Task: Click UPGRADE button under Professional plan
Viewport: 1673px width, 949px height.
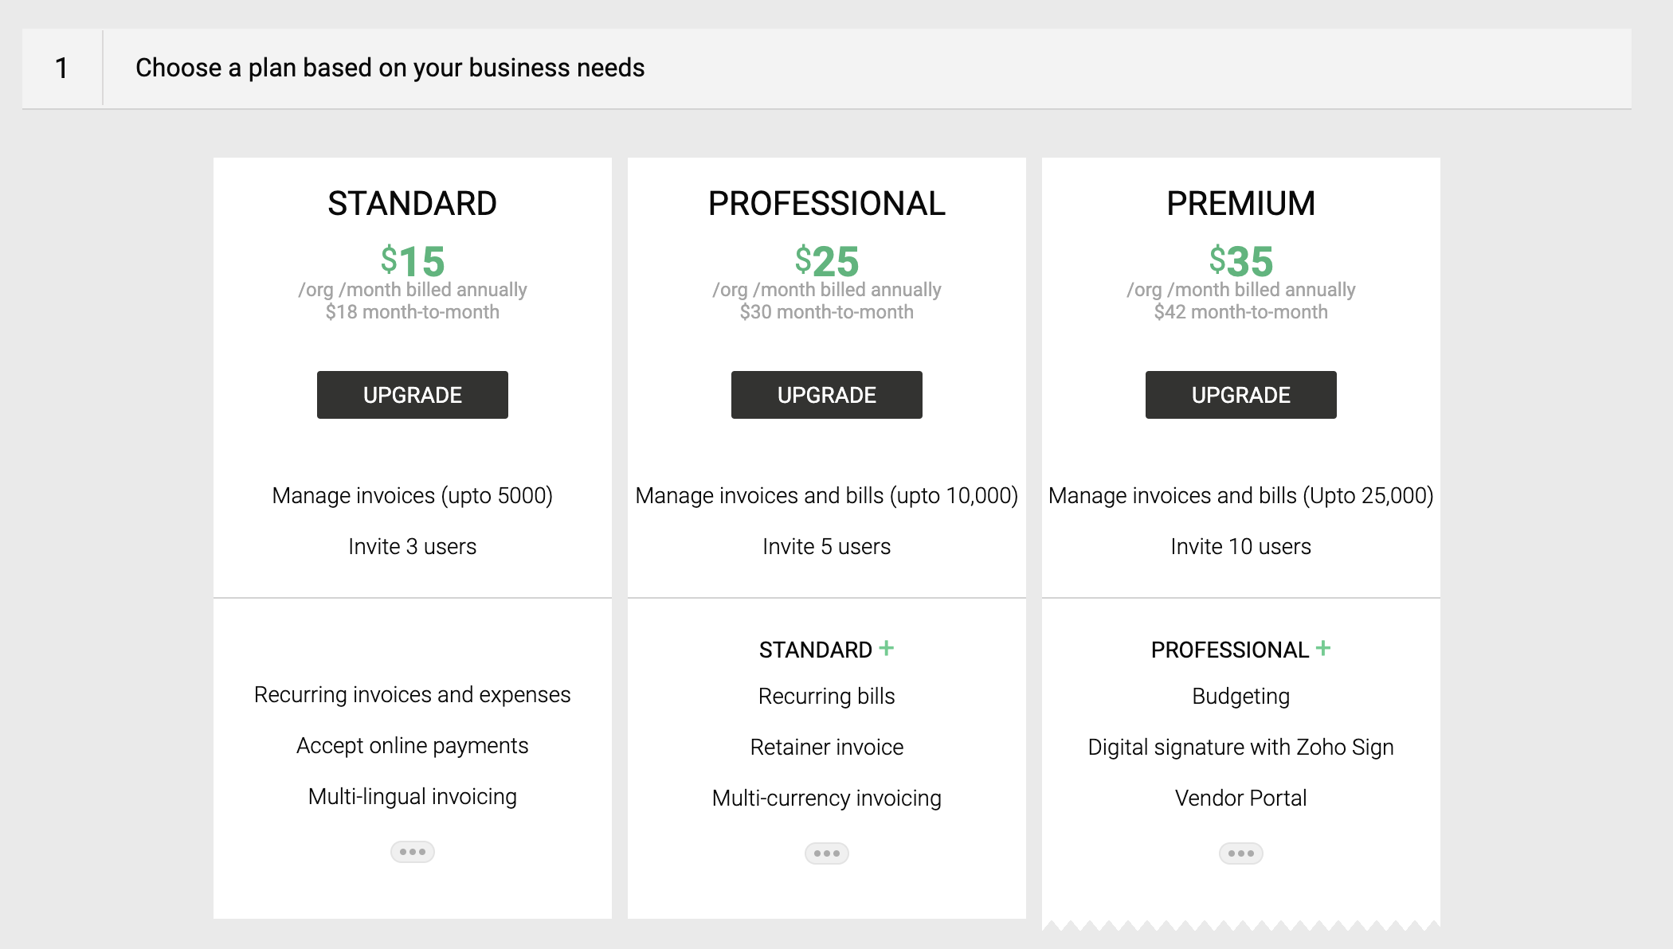Action: tap(826, 395)
